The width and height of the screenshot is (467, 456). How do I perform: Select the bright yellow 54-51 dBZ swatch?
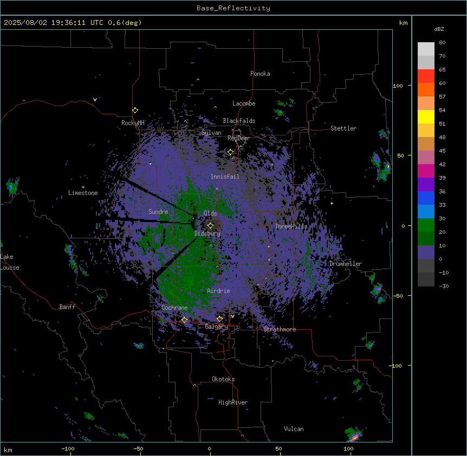point(426,116)
